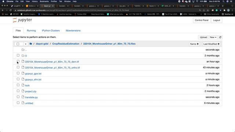Open folder named 0
Viewport: 235px width, 132px height.
click(26, 56)
